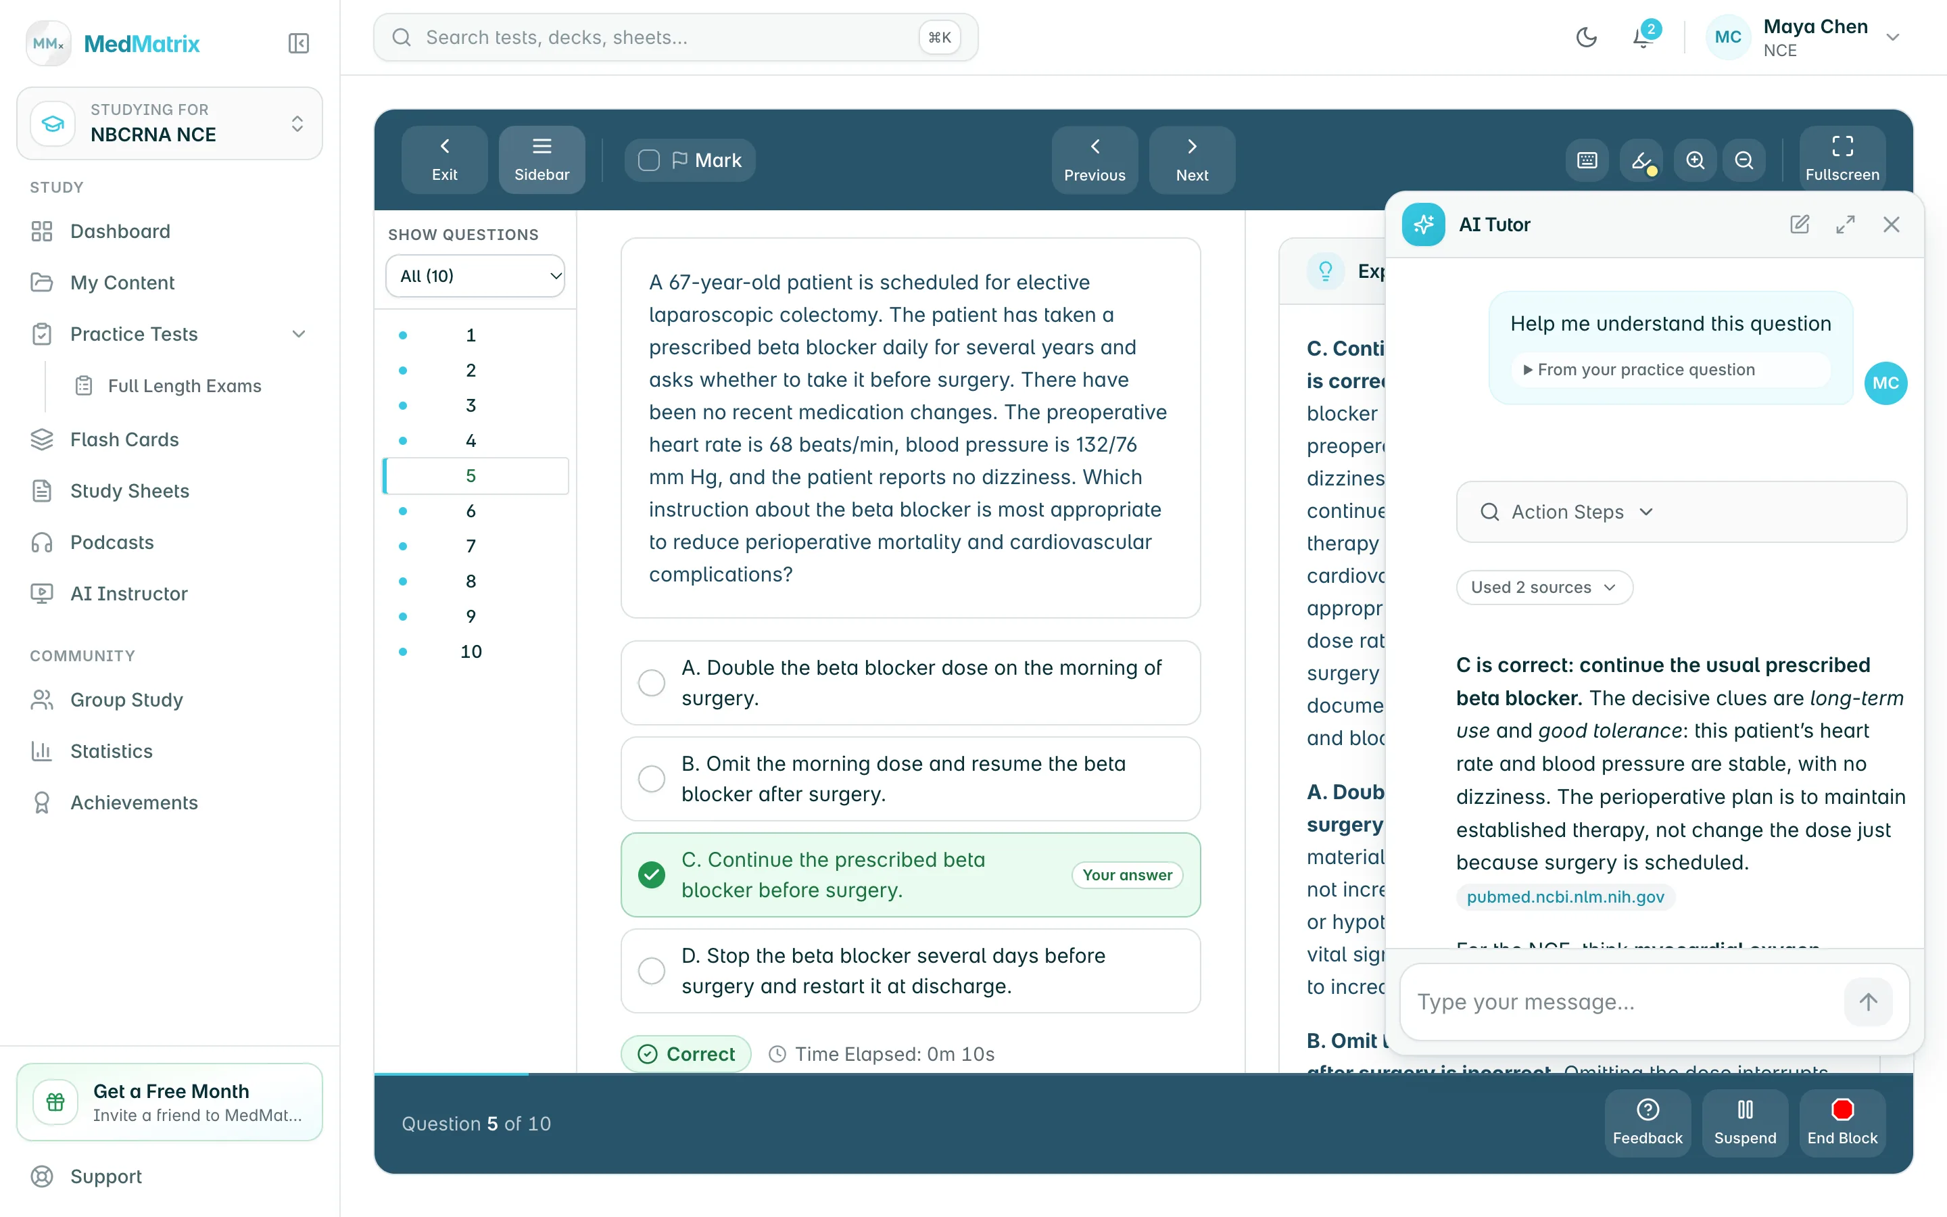Select the highlighter tool

(1641, 160)
